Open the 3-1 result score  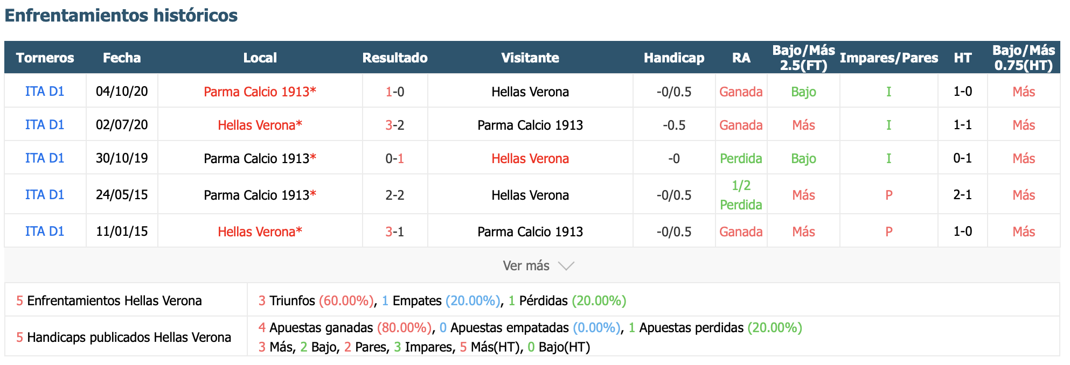pyautogui.click(x=395, y=231)
